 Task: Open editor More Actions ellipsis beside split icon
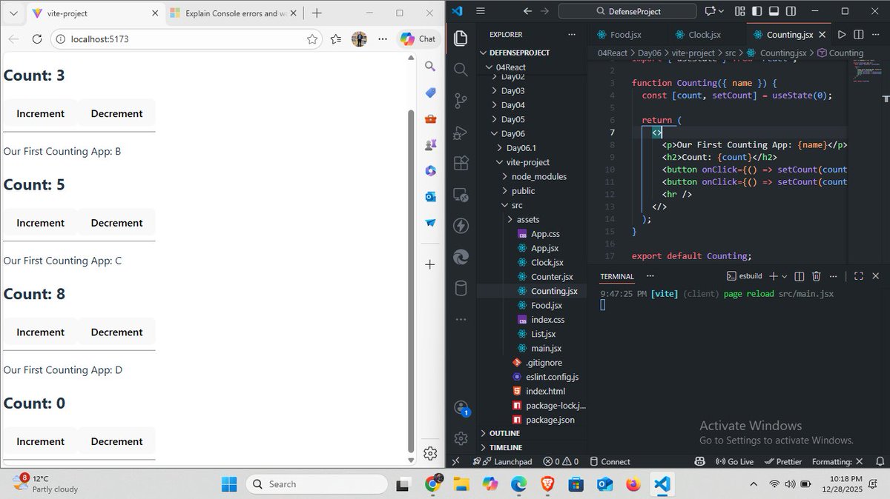(x=875, y=35)
